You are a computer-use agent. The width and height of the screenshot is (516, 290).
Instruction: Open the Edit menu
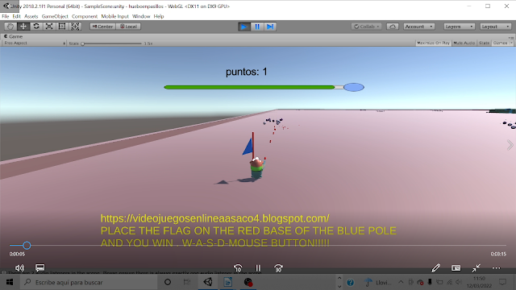point(16,16)
